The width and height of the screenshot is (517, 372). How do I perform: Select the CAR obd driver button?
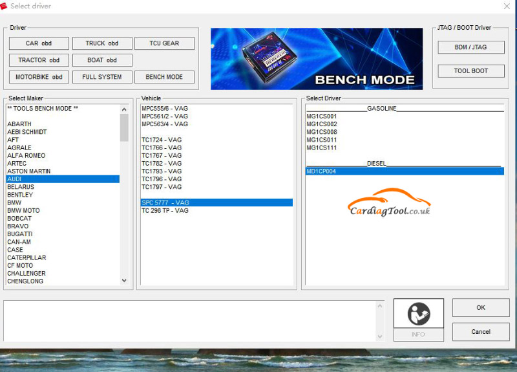(39, 43)
